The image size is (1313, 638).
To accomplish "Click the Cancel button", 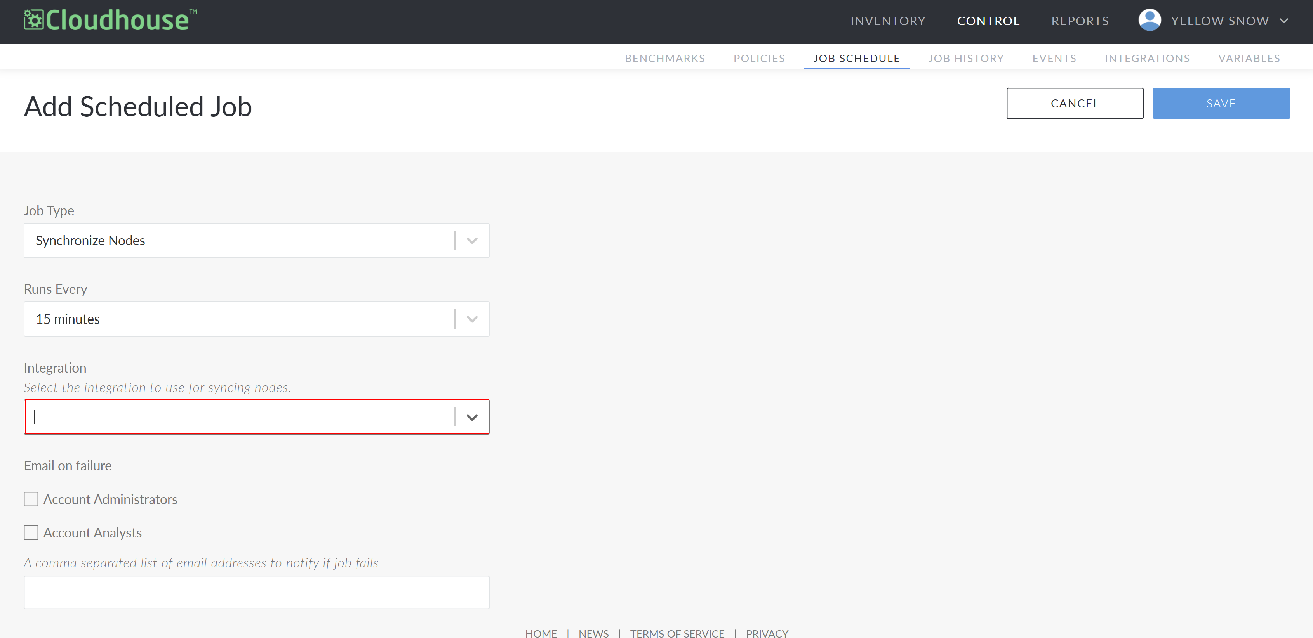I will point(1075,103).
